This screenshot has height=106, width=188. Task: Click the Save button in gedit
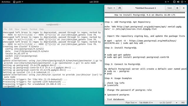coord(169,8)
